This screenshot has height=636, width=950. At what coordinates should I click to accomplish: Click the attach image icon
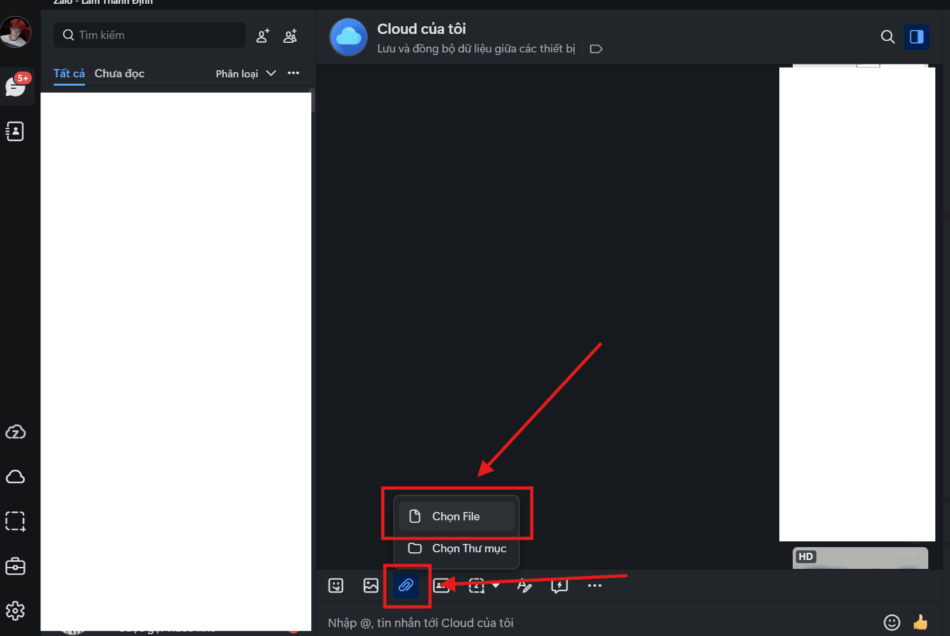370,586
